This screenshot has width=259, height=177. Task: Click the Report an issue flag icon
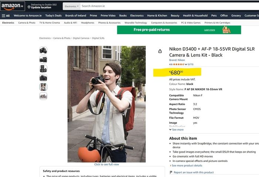click(x=171, y=172)
